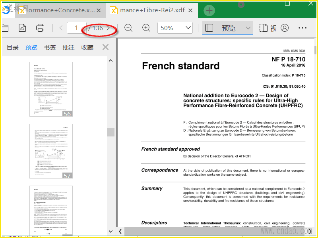This screenshot has height=238, width=318.
Task: Open a file with the folder icon
Action: 5,28
